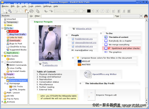
Task: Click the New basket toolbar icon
Action: click(5, 11)
